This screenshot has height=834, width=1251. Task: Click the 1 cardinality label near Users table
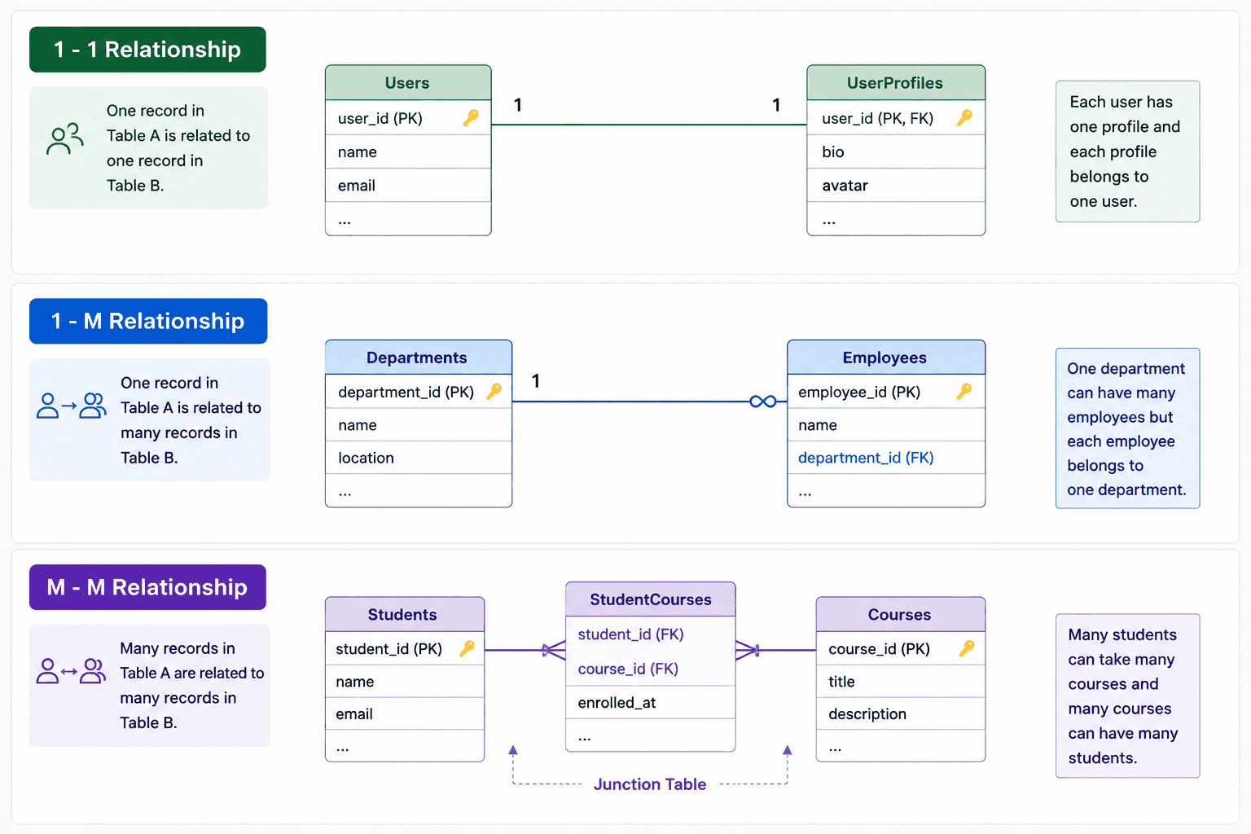pyautogui.click(x=518, y=105)
